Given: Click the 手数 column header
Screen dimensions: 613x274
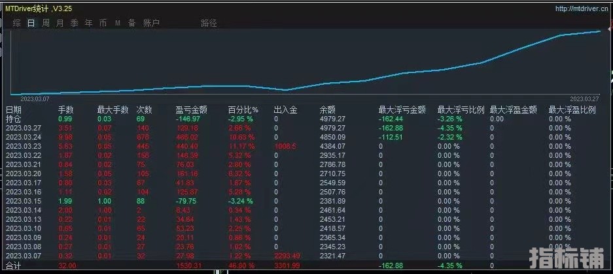Looking at the screenshot, I should point(66,110).
